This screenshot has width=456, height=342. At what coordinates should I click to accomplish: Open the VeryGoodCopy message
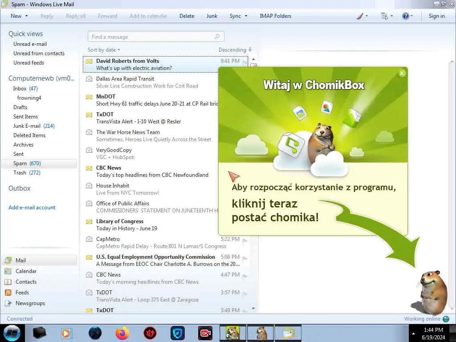[x=151, y=153]
